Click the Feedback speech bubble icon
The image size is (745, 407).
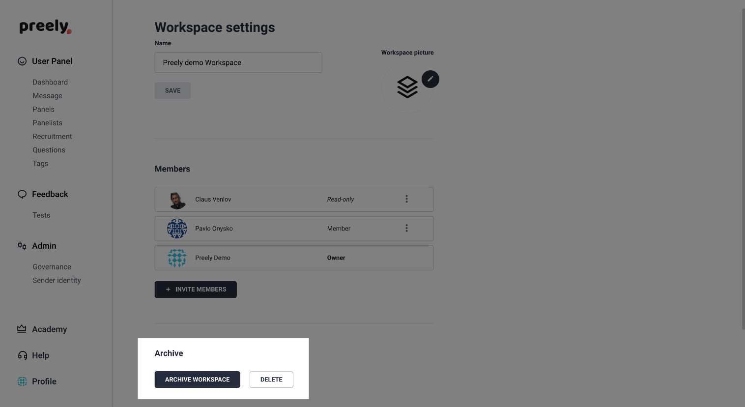[x=22, y=194]
